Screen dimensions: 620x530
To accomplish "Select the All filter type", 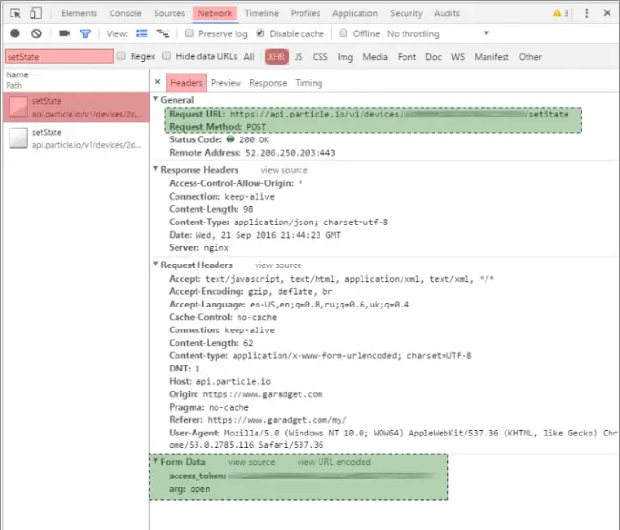I will pyautogui.click(x=249, y=57).
